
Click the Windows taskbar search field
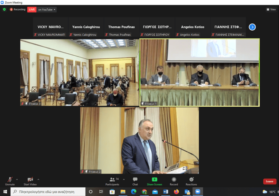[48, 192]
